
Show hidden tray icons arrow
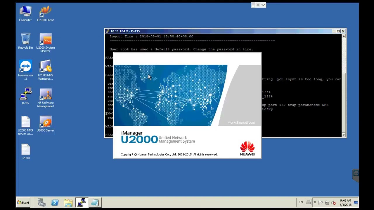(x=315, y=202)
